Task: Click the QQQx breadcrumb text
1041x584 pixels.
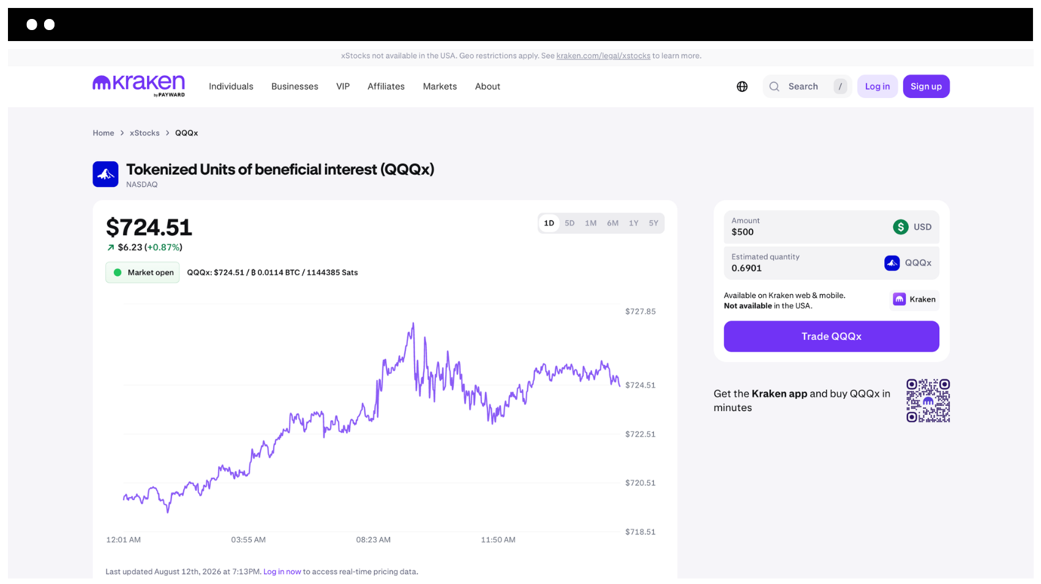Action: tap(187, 133)
